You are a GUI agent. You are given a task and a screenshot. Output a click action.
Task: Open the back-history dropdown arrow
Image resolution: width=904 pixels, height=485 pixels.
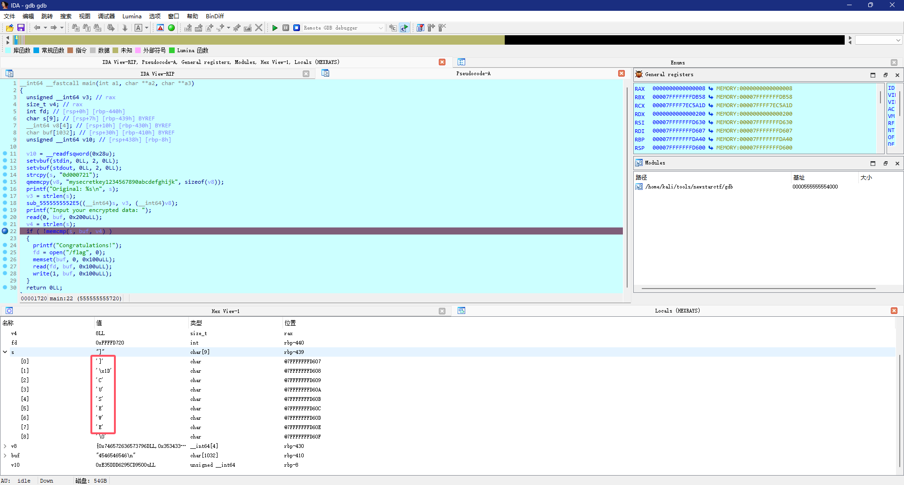(45, 28)
